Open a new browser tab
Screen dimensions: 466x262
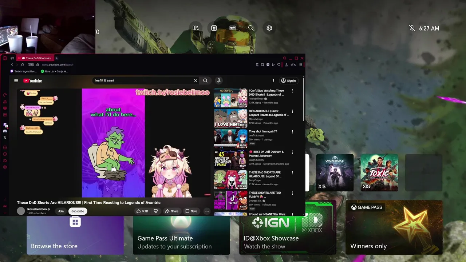(x=56, y=58)
